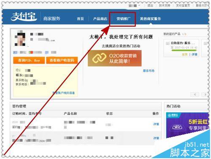Open the O2O收款营销 banner
The image size is (211, 159).
point(115,58)
